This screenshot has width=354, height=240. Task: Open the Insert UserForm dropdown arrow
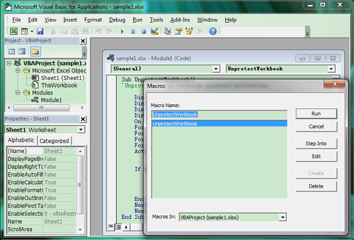coord(32,31)
